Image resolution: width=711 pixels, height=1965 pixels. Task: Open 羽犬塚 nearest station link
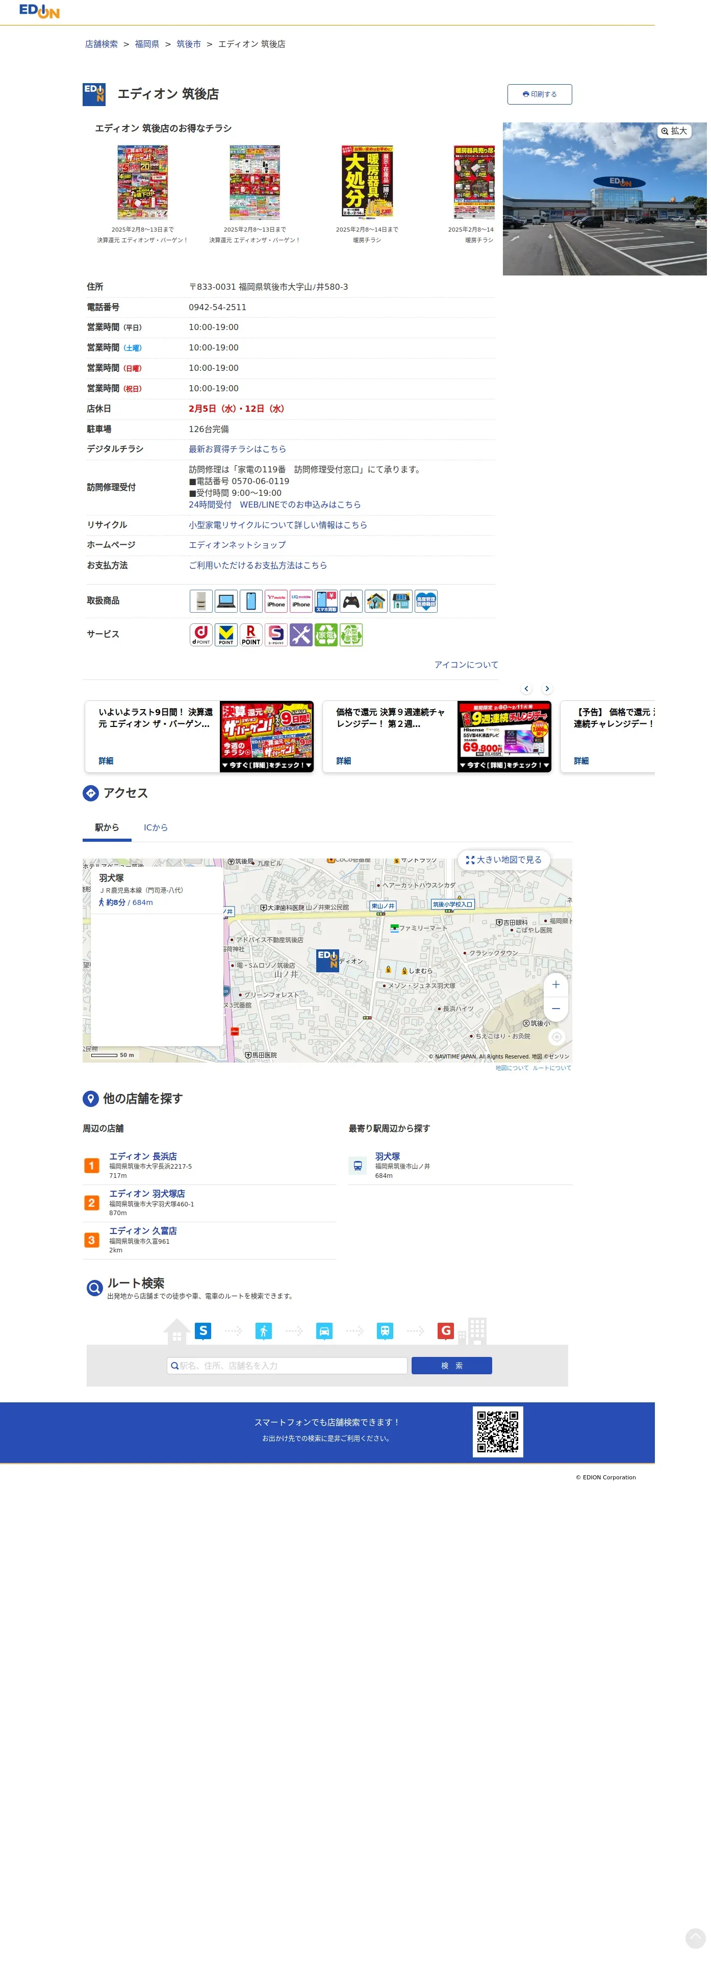(x=388, y=1156)
